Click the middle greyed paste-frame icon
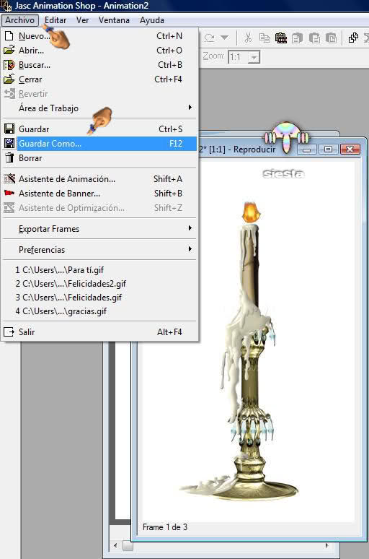Image resolution: width=369 pixels, height=559 pixels. [x=314, y=38]
